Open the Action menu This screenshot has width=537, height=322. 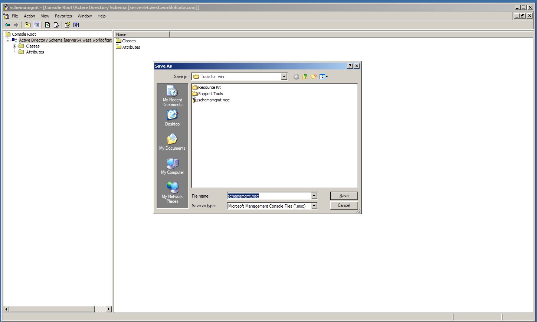(29, 16)
